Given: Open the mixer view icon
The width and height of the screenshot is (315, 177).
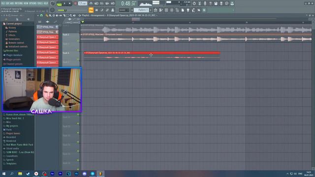Looking at the screenshot, I should (172, 10).
